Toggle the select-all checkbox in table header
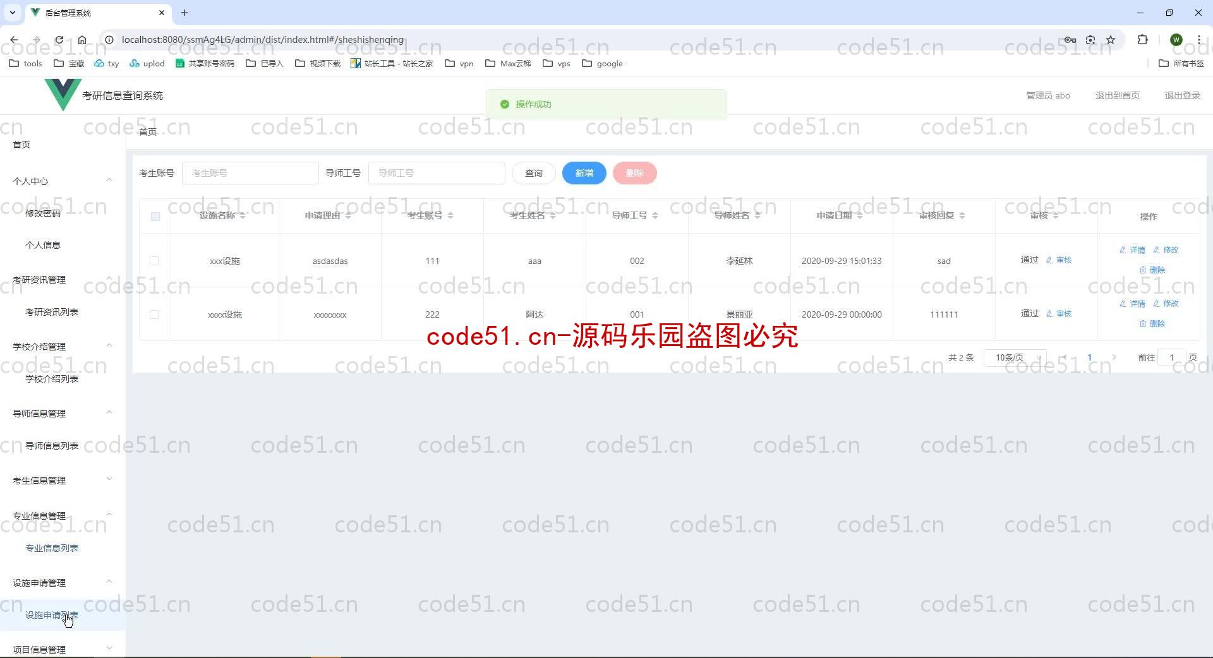This screenshot has height=658, width=1213. [x=155, y=217]
